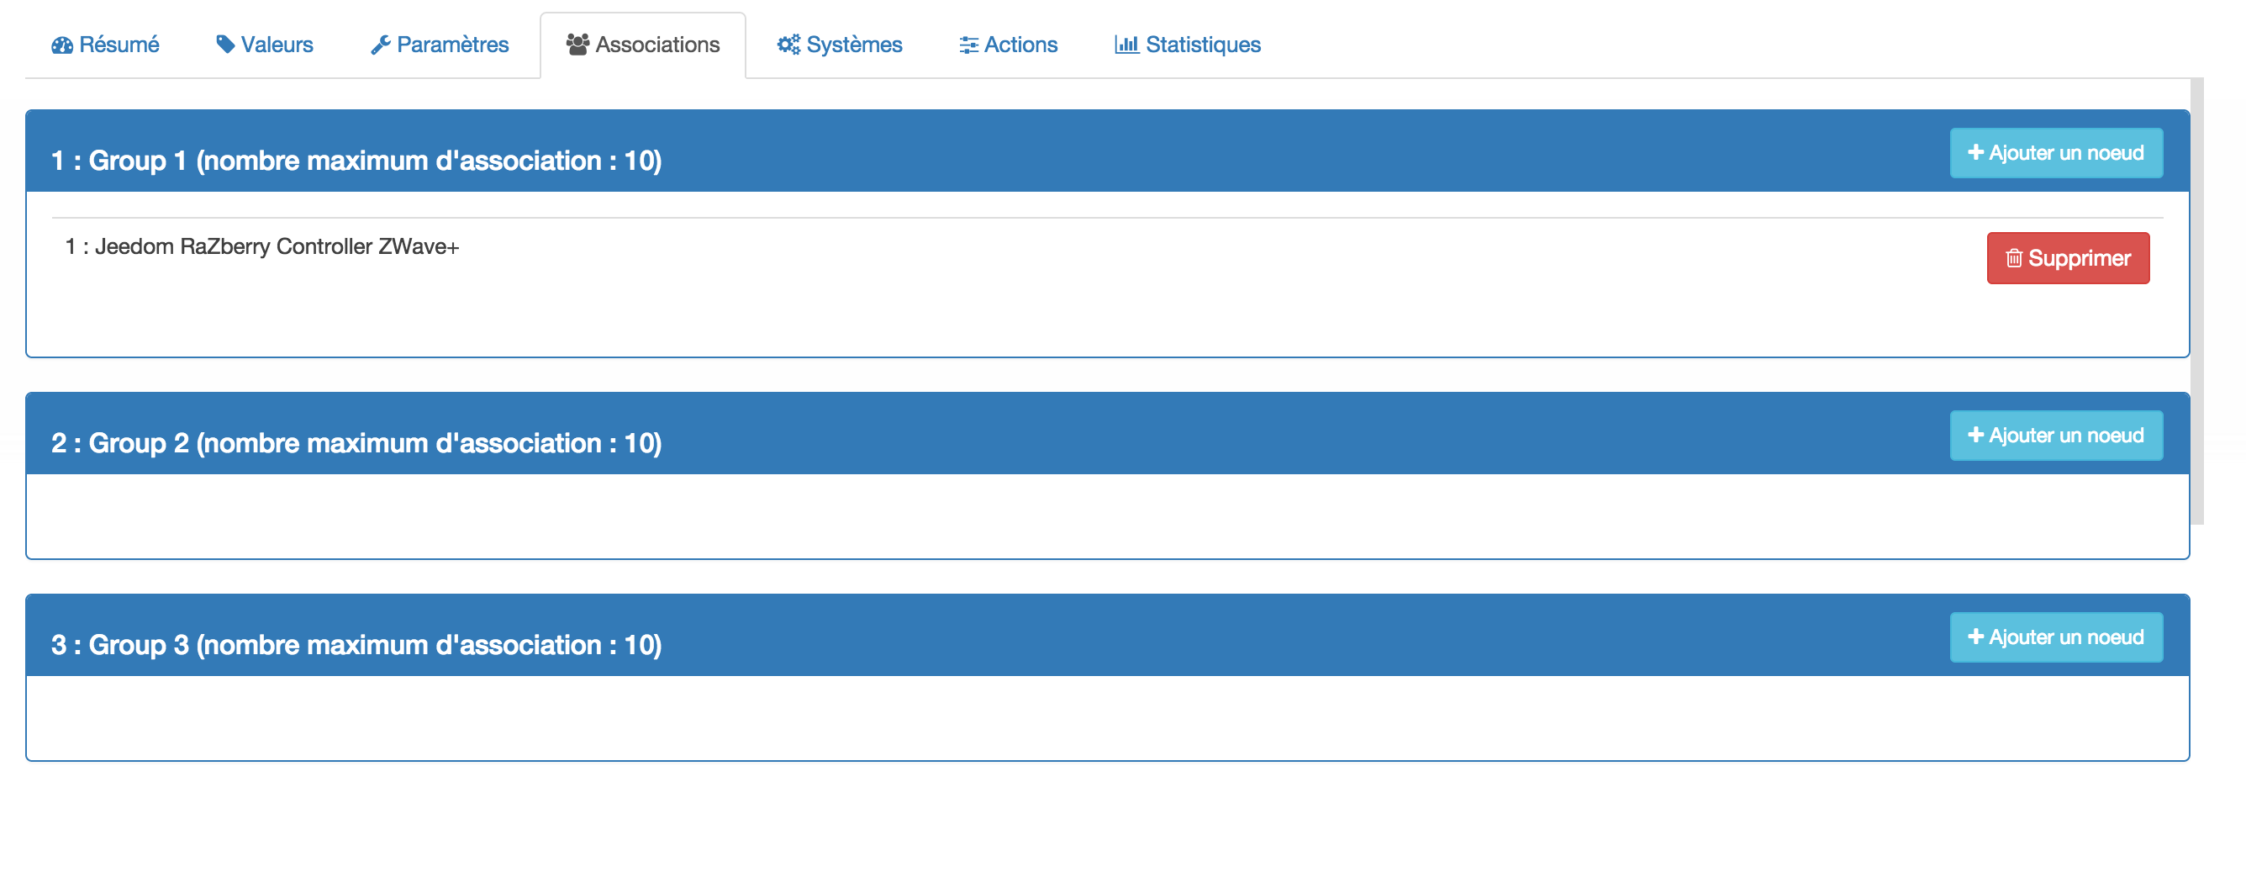Switch to the Valeurs tab
Image resolution: width=2246 pixels, height=893 pixels.
[265, 45]
